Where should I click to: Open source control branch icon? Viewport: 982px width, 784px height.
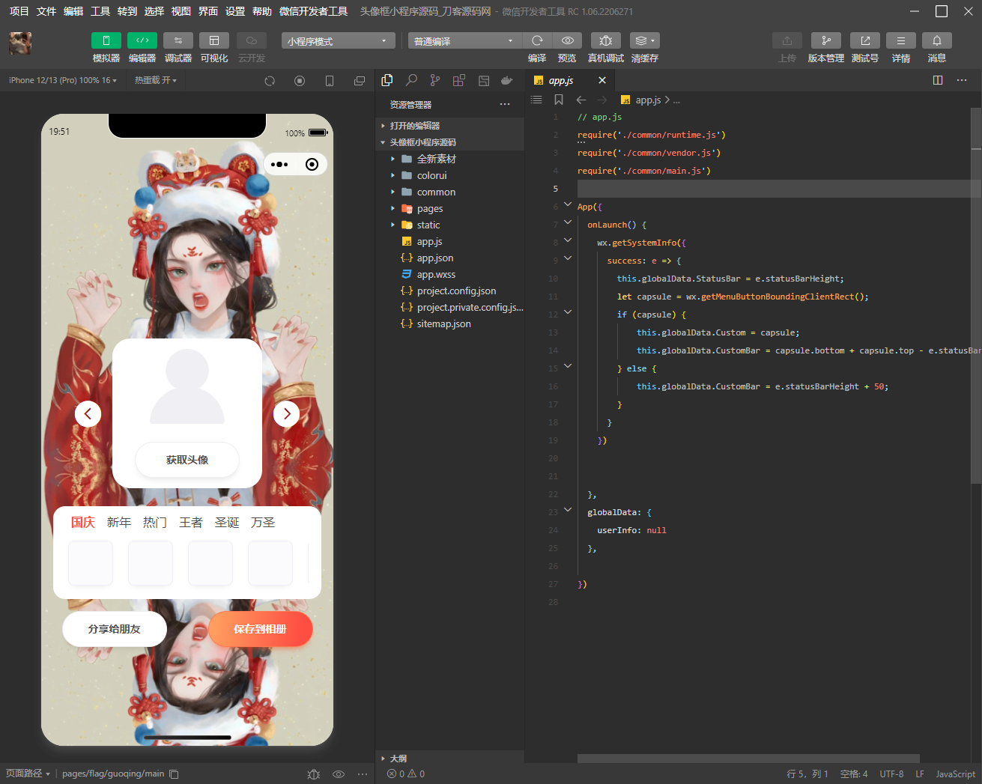435,80
